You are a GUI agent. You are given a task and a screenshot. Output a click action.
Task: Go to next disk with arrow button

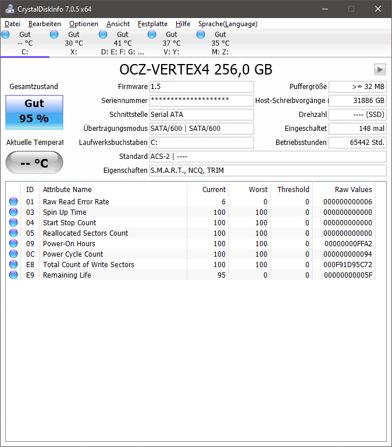click(x=380, y=70)
